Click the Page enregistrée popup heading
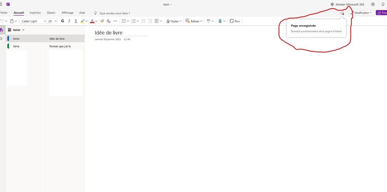387x192 pixels. [x=303, y=26]
